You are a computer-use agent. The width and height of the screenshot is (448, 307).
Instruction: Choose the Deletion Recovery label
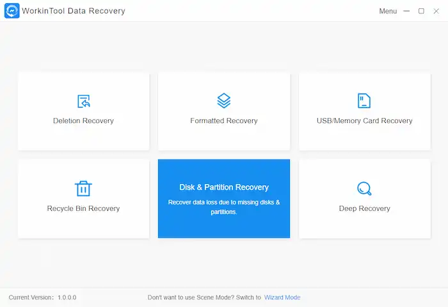(83, 120)
